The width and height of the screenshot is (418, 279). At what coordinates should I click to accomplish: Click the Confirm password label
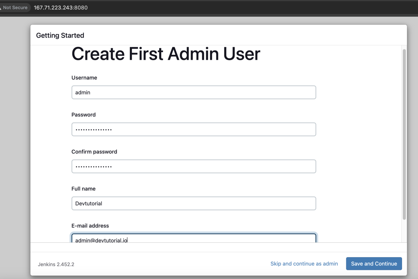tap(94, 152)
